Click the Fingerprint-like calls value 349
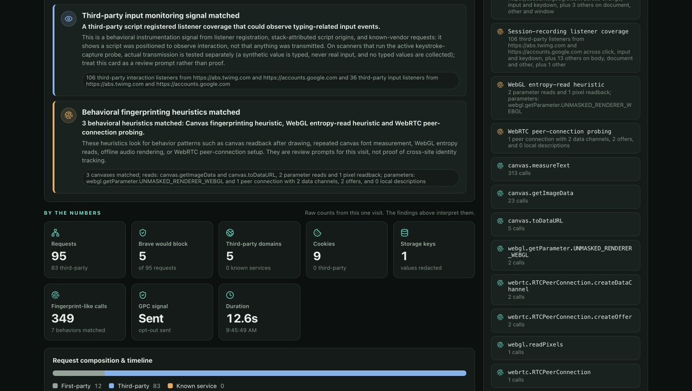Image resolution: width=692 pixels, height=391 pixels. [x=63, y=318]
